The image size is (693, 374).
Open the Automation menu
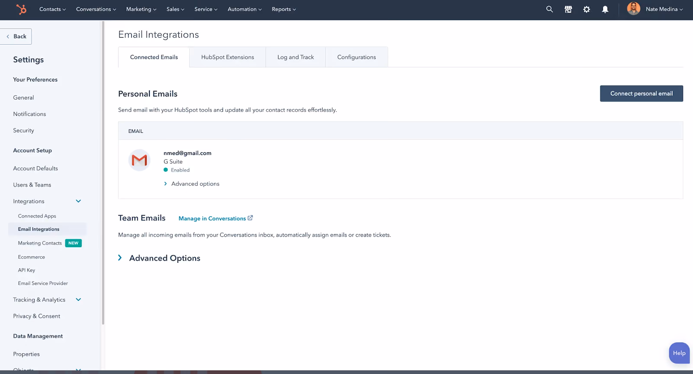tap(245, 9)
